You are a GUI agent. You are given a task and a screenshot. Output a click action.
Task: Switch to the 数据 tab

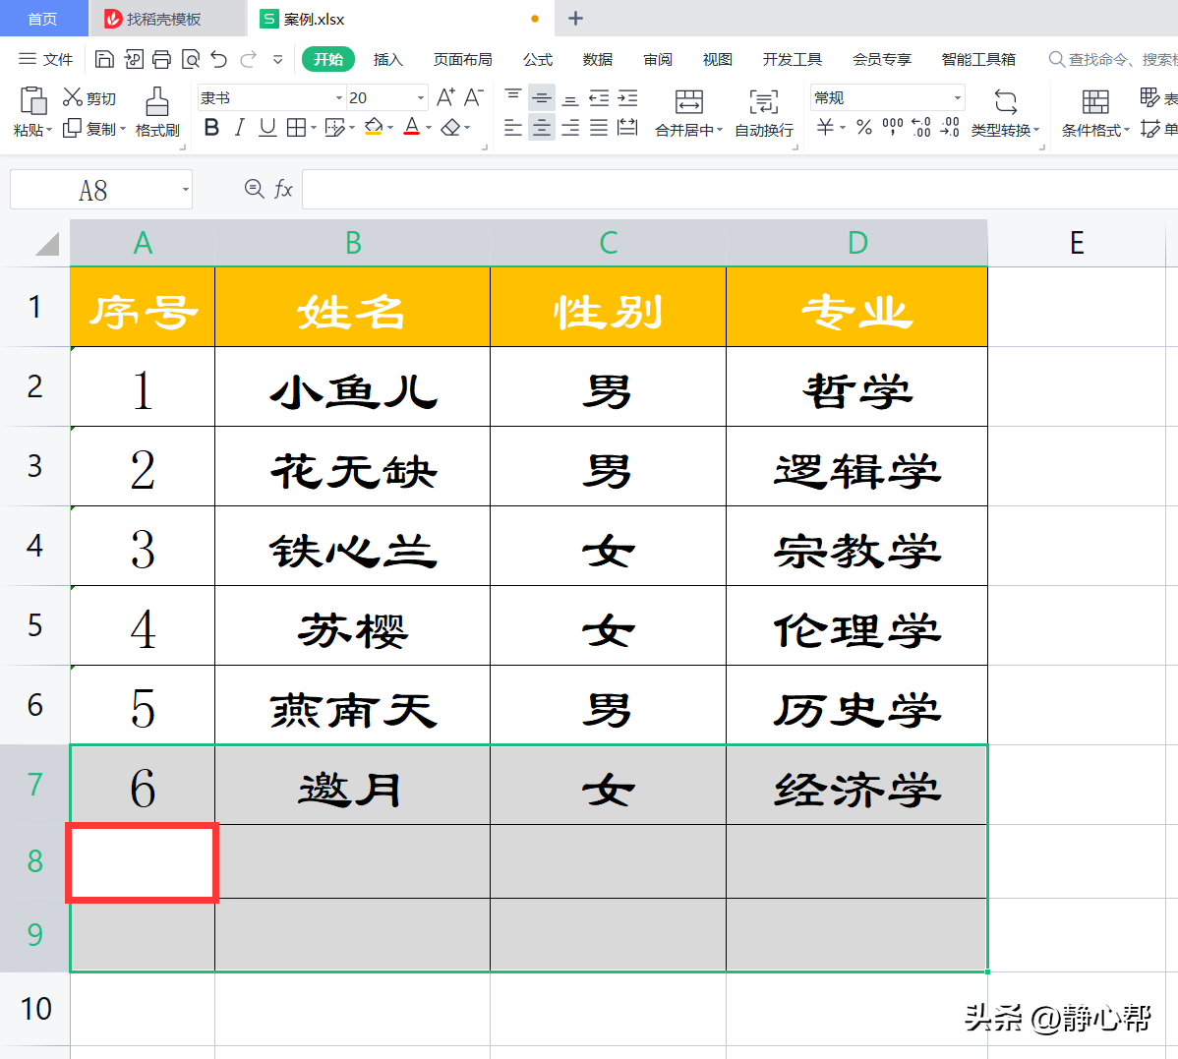pos(598,59)
